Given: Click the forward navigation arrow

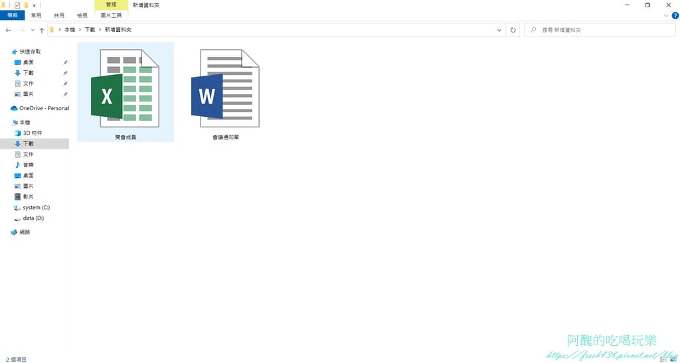Looking at the screenshot, I should point(22,31).
